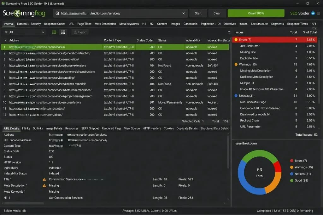Viewport: 323px width, 215px height.
Task: Click the Export button
Action: [x=80, y=32]
